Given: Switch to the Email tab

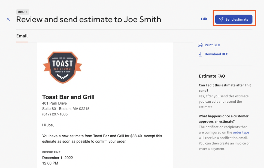Looking at the screenshot, I should click(x=22, y=36).
